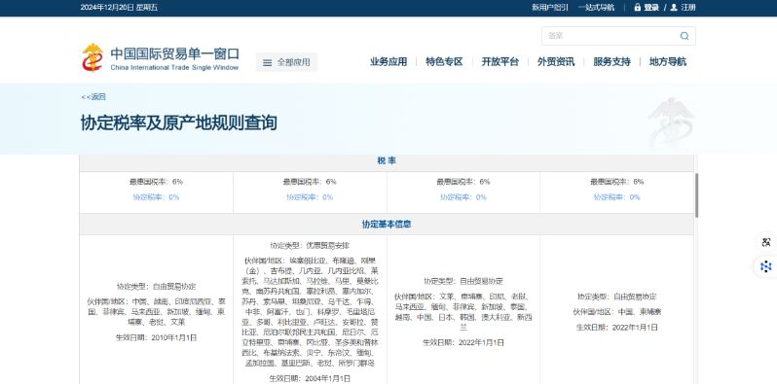Open the 地方导航 navigation menu
The width and height of the screenshot is (777, 384).
pyautogui.click(x=668, y=62)
